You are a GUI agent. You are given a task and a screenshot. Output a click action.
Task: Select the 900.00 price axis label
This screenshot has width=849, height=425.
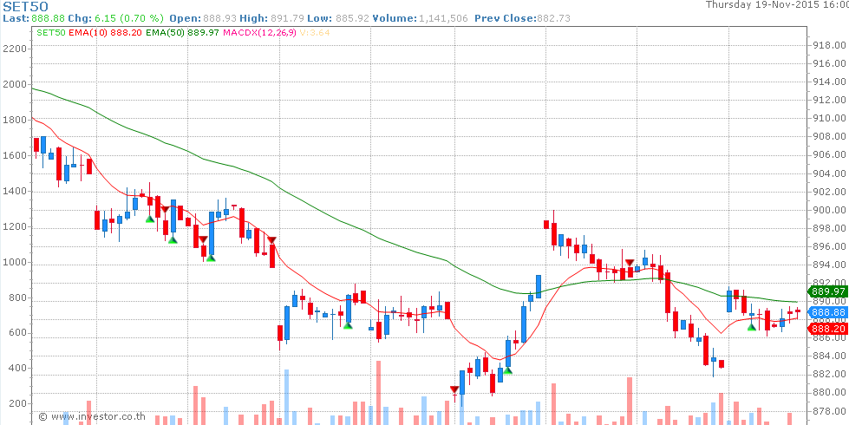point(830,210)
